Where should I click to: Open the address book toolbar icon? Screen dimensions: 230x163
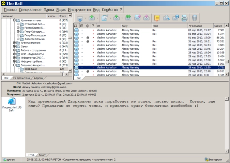(157, 18)
